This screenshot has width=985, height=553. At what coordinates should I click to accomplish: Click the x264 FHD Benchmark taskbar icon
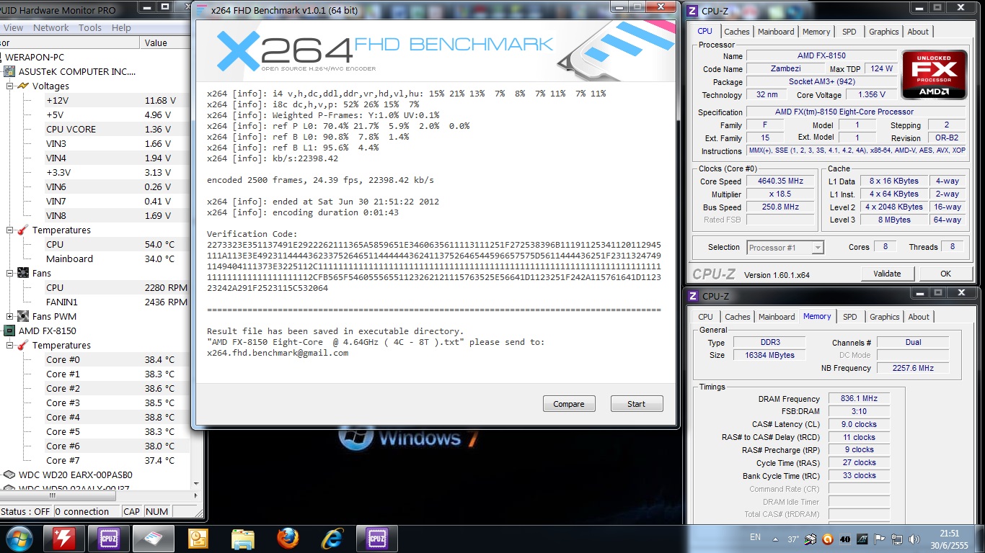[153, 538]
